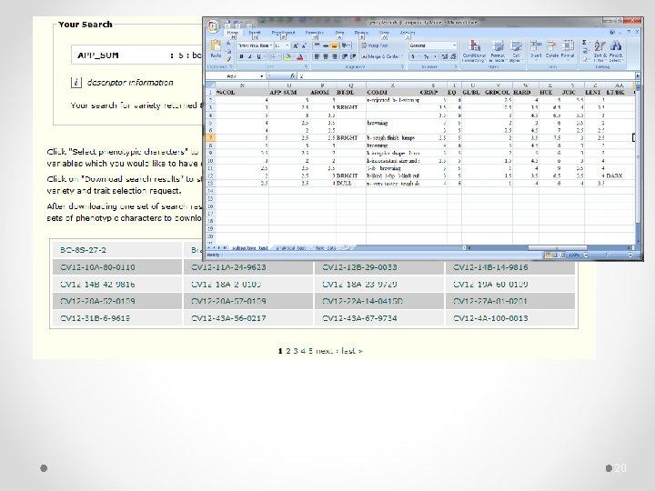Click the round Office button
This screenshot has height=491, width=655.
(x=213, y=25)
